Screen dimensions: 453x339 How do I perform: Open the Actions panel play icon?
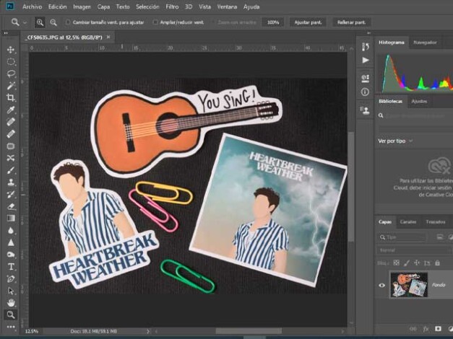[365, 60]
